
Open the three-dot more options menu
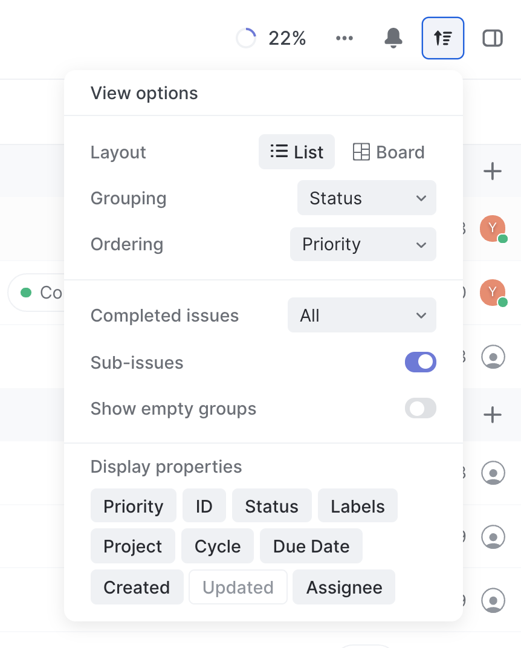345,39
